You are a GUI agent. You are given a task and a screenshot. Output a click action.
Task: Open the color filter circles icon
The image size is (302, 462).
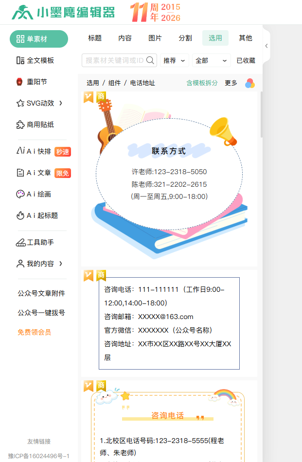[250, 83]
